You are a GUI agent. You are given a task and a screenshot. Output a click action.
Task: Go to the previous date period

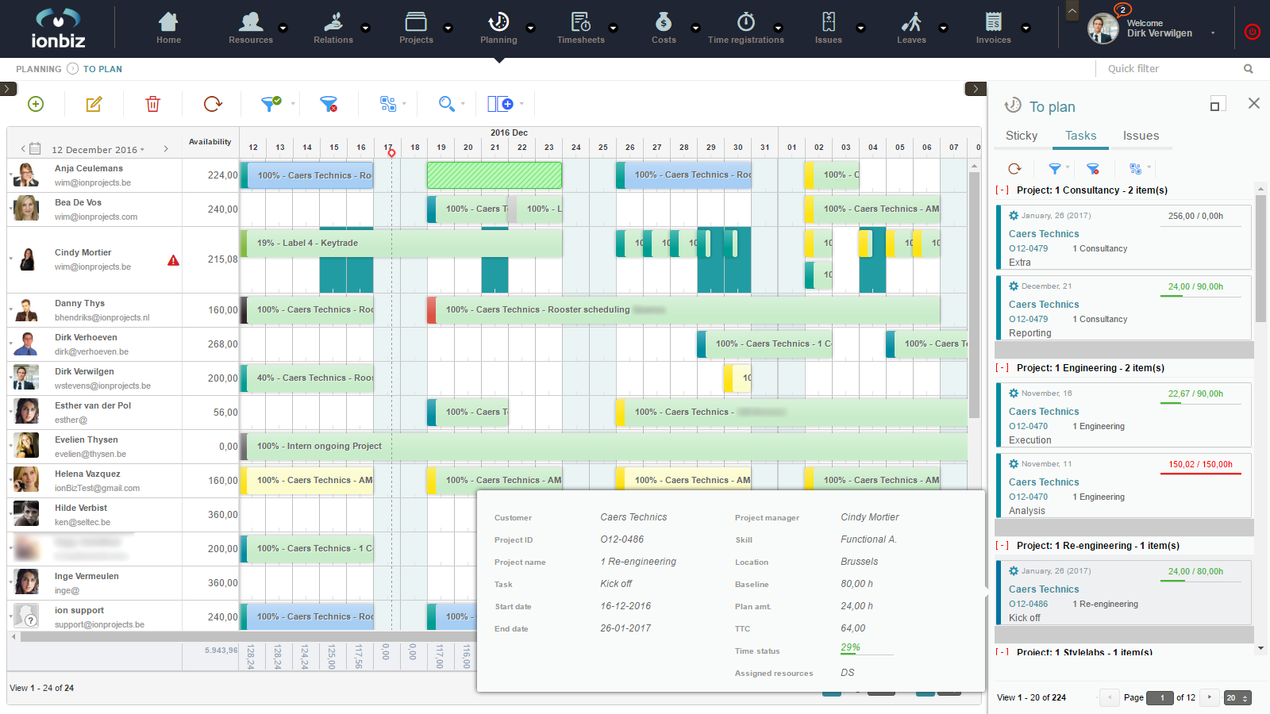pos(22,148)
